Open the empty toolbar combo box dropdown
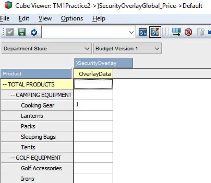 click(x=131, y=33)
